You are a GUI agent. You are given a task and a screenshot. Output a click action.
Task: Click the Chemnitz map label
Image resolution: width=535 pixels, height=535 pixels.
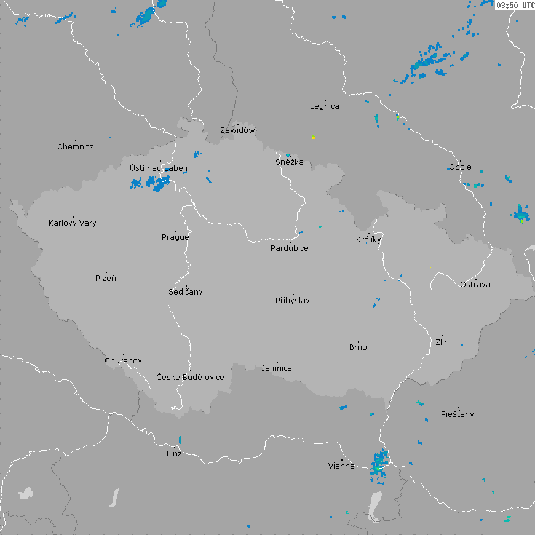tap(75, 147)
